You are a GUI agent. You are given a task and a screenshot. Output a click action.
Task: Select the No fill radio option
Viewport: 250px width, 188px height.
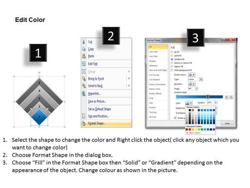click(172, 52)
